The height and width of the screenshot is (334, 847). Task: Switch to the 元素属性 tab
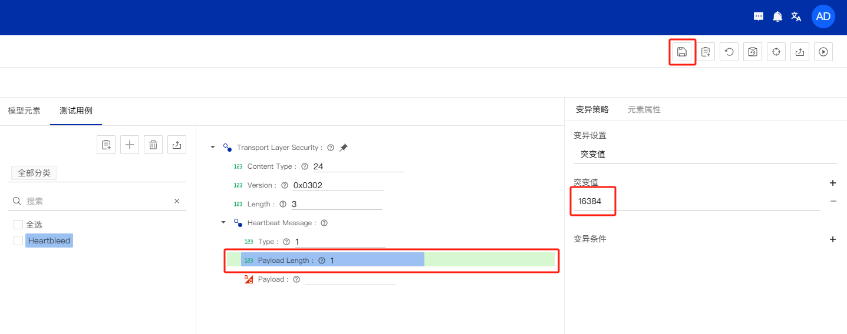[x=644, y=109]
